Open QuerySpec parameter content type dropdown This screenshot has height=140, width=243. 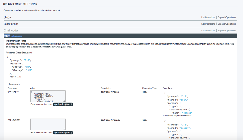click(63, 104)
